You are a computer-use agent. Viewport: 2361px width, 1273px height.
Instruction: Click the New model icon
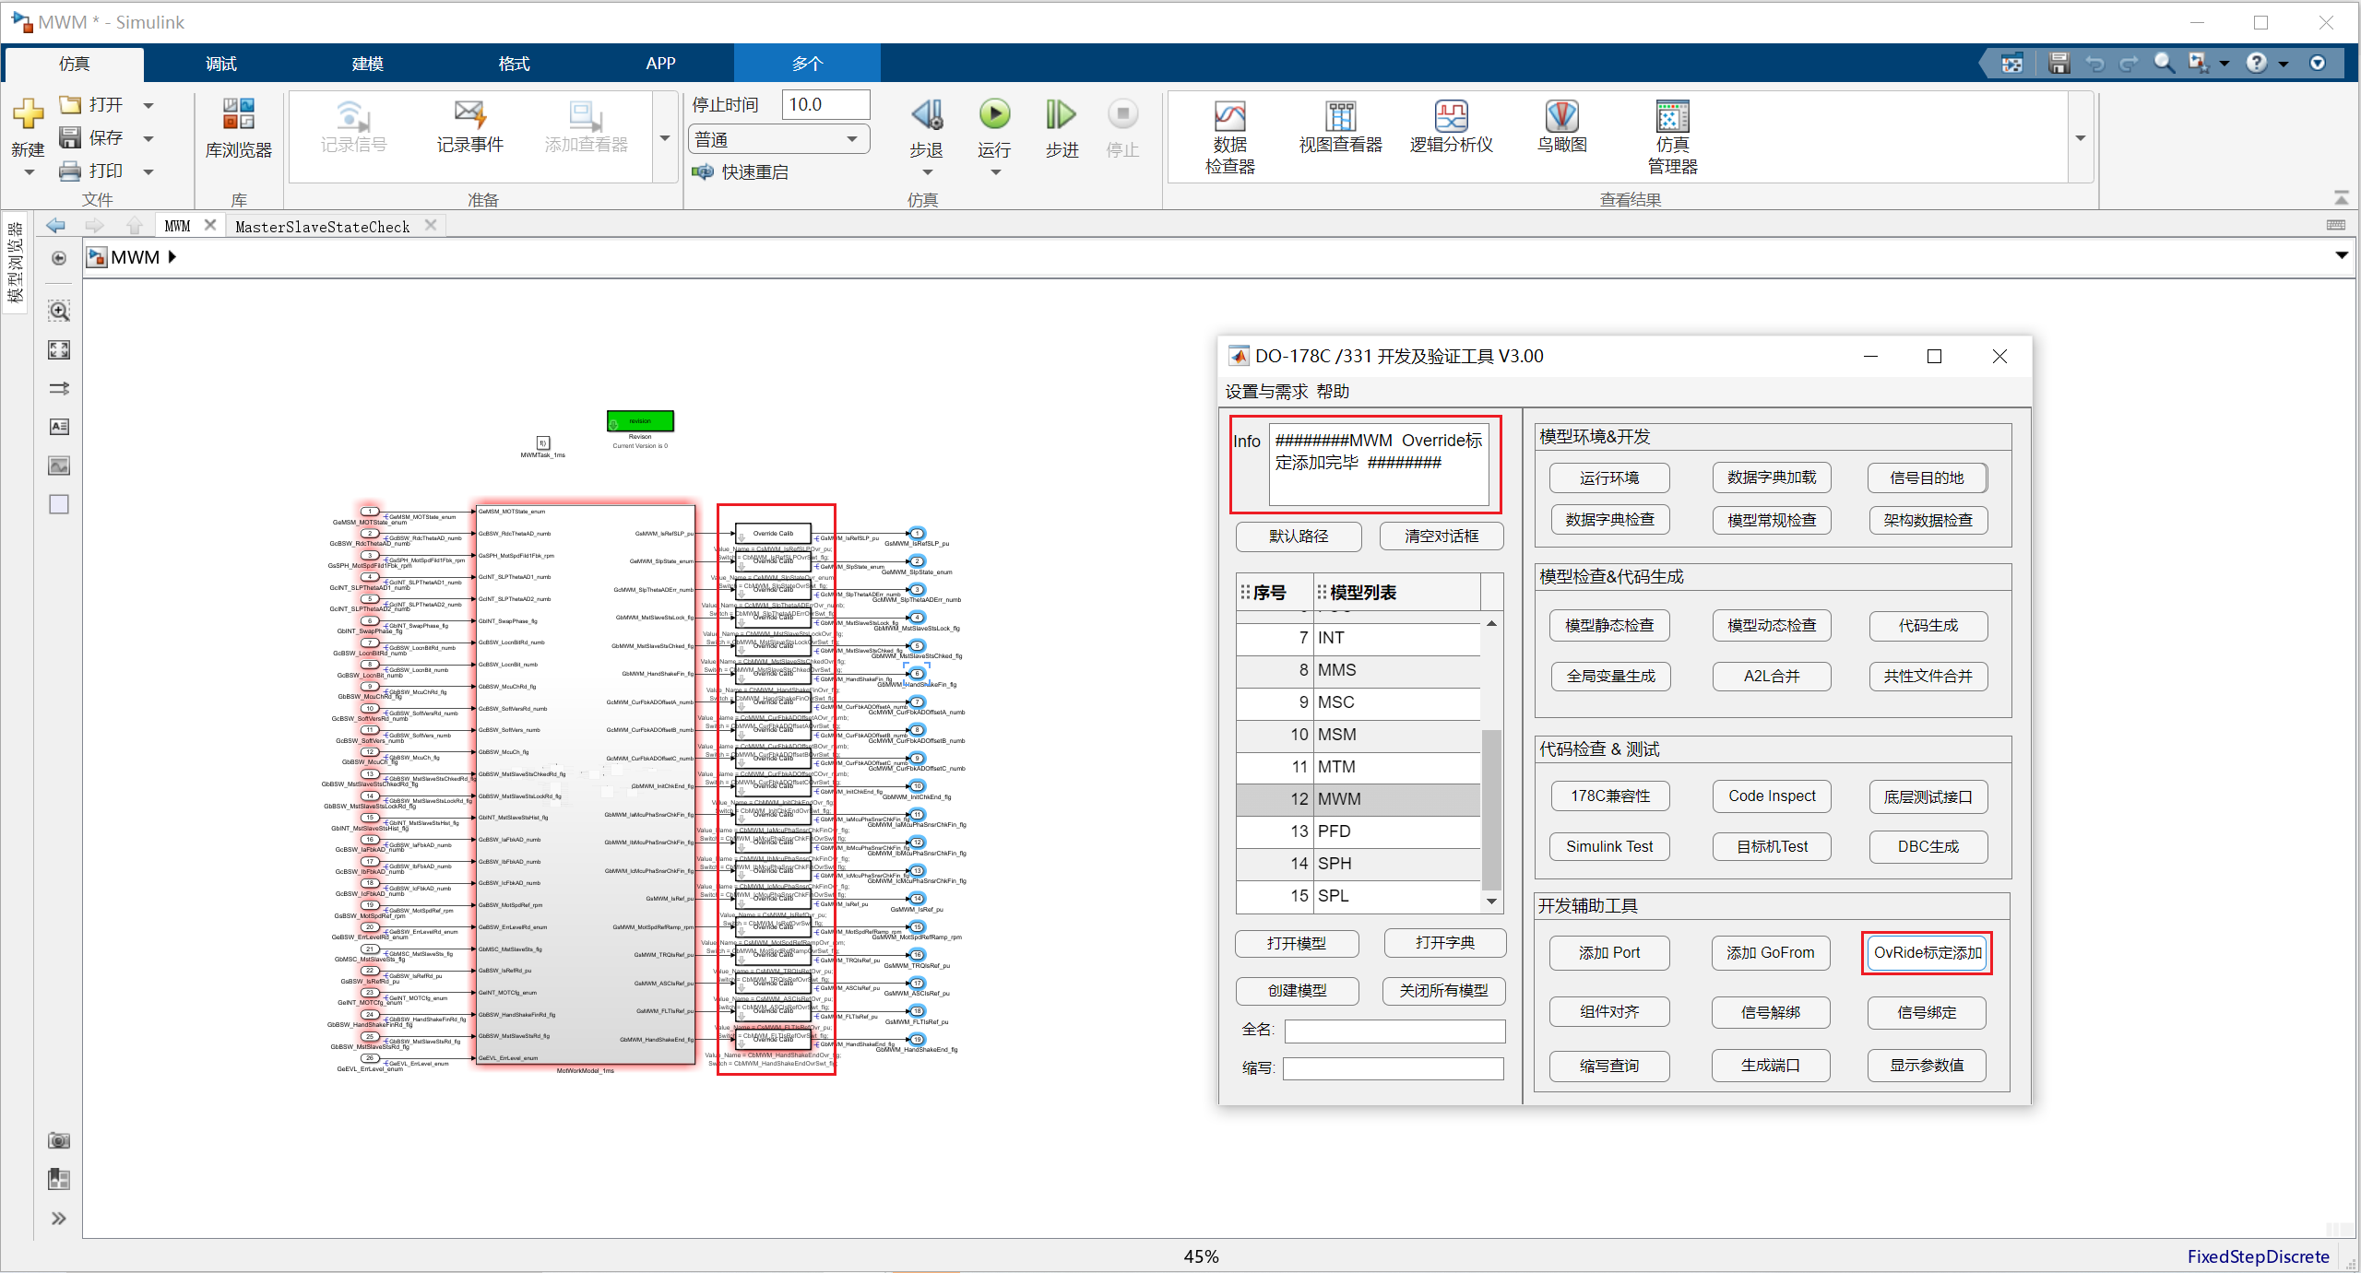coord(28,114)
